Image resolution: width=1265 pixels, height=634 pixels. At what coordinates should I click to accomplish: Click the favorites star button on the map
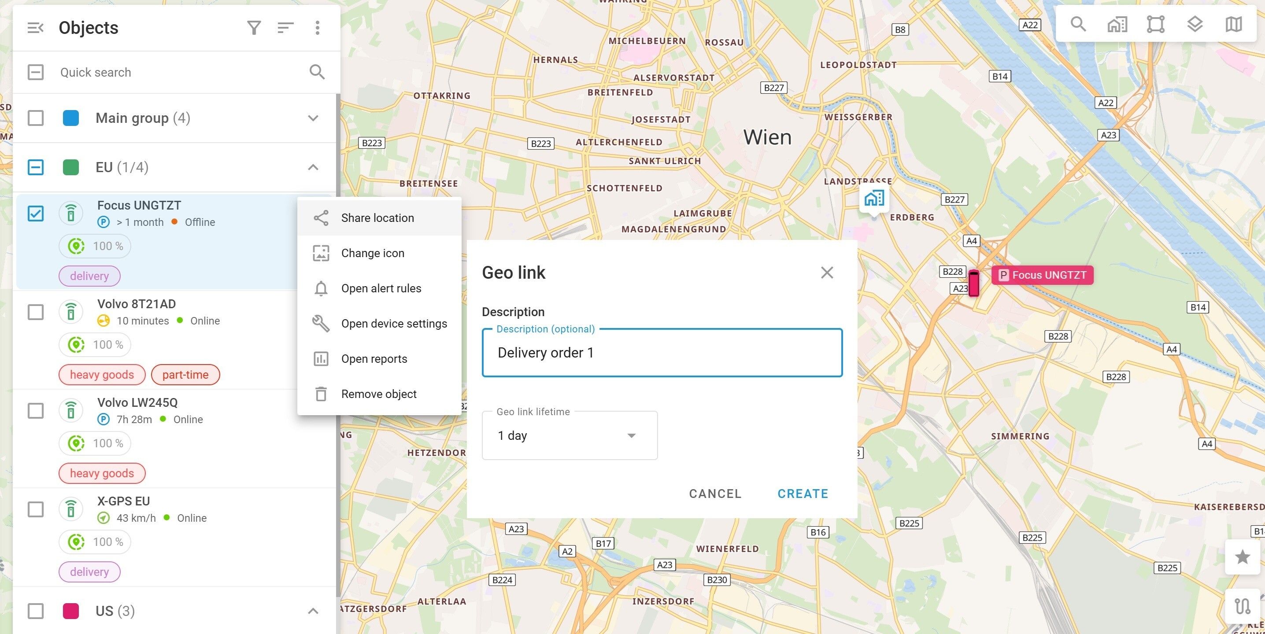pos(1242,557)
